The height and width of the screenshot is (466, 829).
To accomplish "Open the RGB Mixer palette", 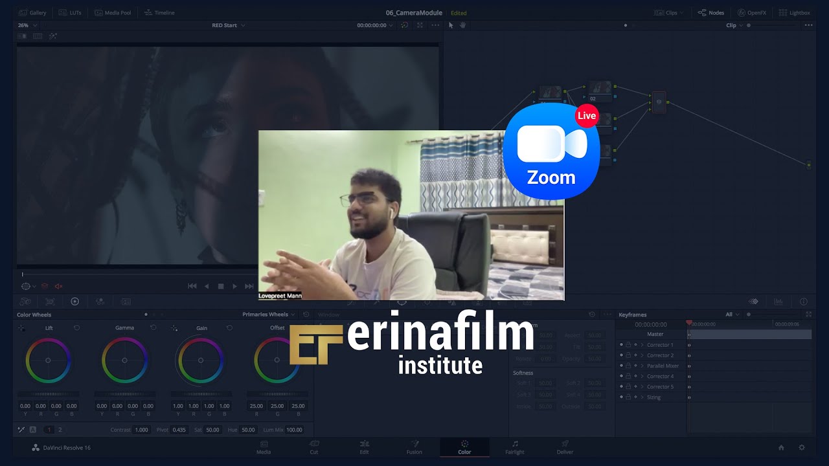I will coord(100,302).
